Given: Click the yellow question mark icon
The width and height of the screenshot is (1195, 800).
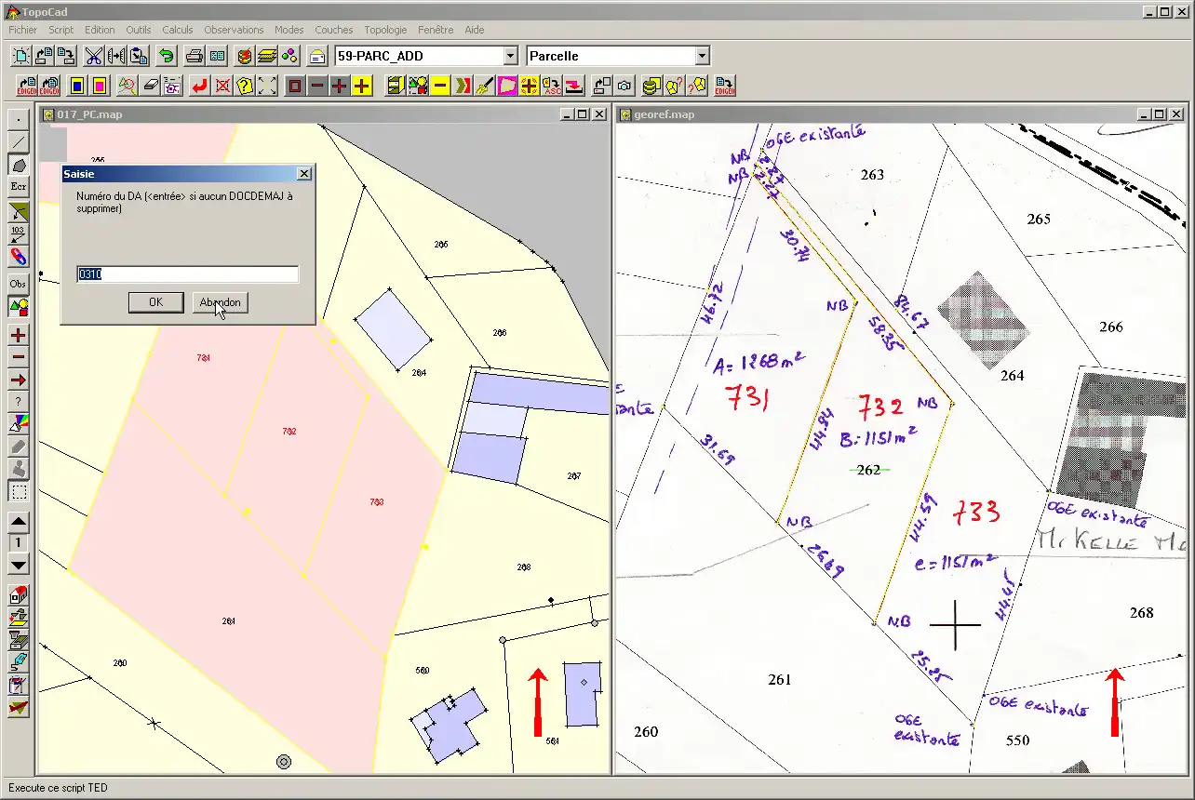Looking at the screenshot, I should click(x=245, y=86).
